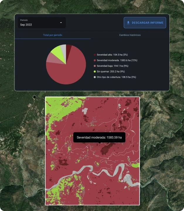Select 'Severidad baja: 194.1 ha (9%)' legend text
The height and width of the screenshot is (211, 184).
113,66
